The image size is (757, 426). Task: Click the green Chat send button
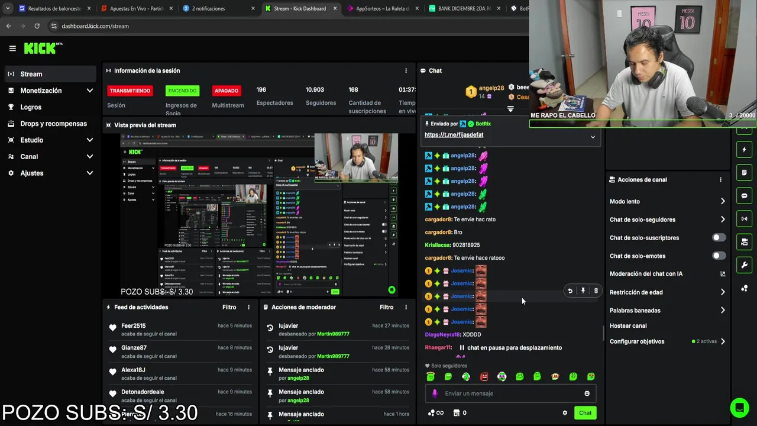(585, 413)
